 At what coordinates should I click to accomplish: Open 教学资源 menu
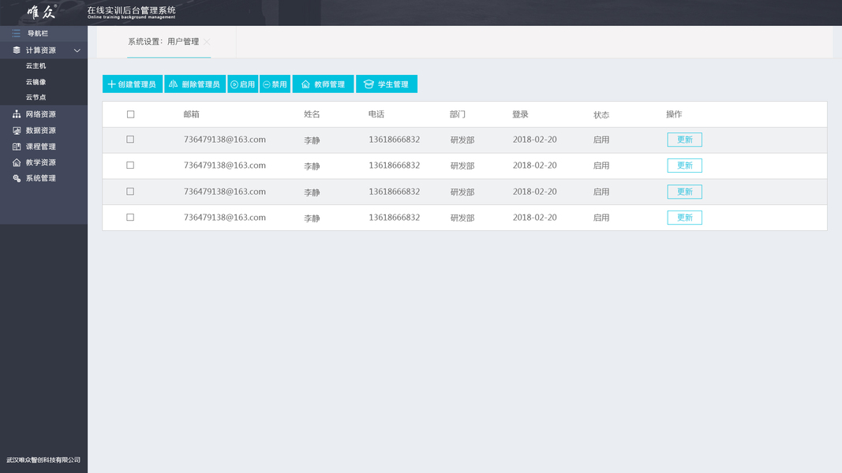click(41, 162)
